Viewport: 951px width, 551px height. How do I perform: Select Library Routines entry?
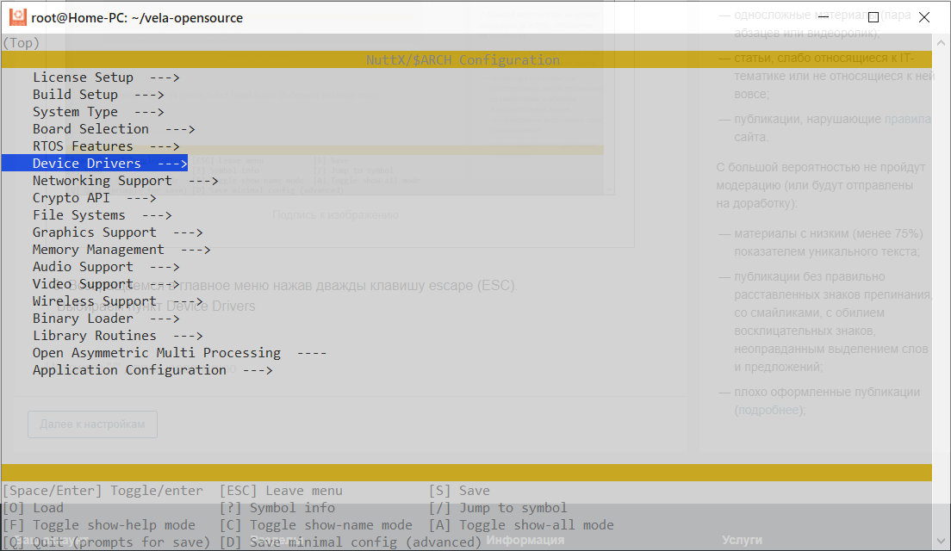pyautogui.click(x=118, y=336)
